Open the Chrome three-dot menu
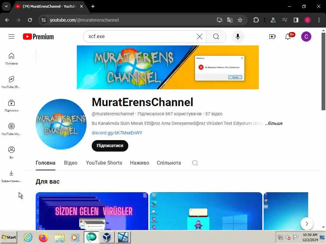Image resolution: width=326 pixels, height=244 pixels. pyautogui.click(x=319, y=20)
